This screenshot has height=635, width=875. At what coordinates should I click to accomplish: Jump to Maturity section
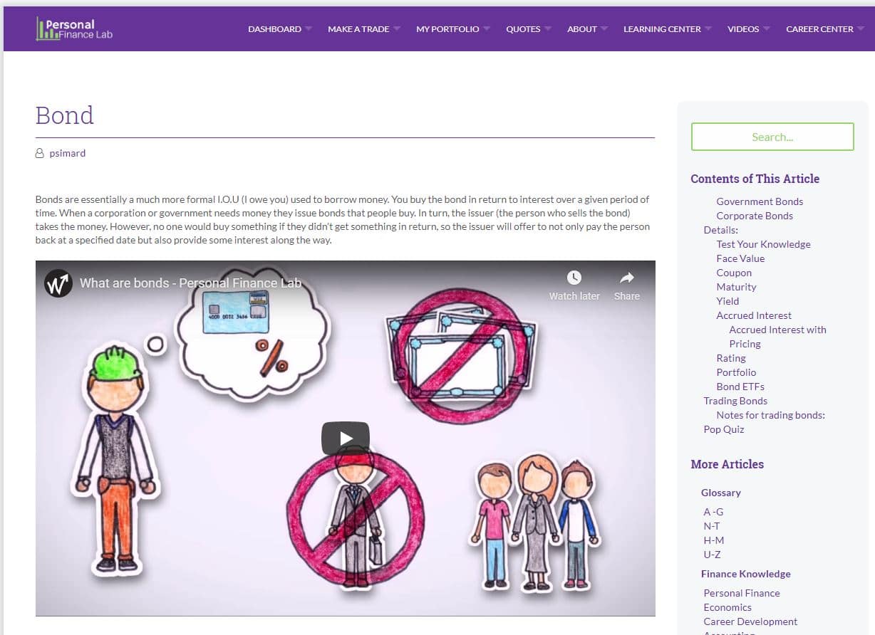[736, 287]
